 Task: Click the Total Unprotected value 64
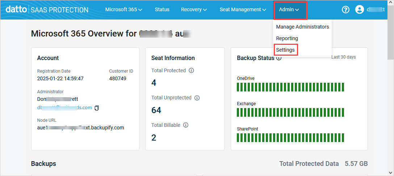coord(156,110)
